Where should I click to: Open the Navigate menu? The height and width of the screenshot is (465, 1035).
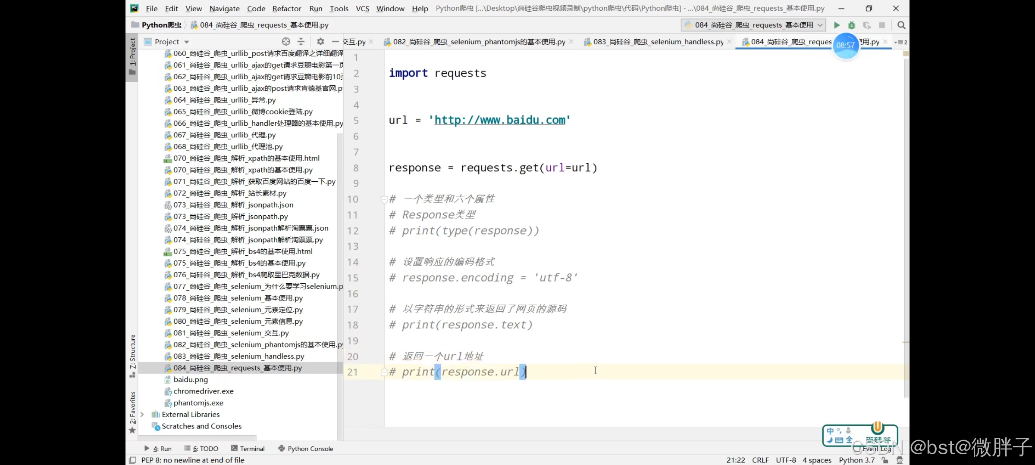point(224,8)
